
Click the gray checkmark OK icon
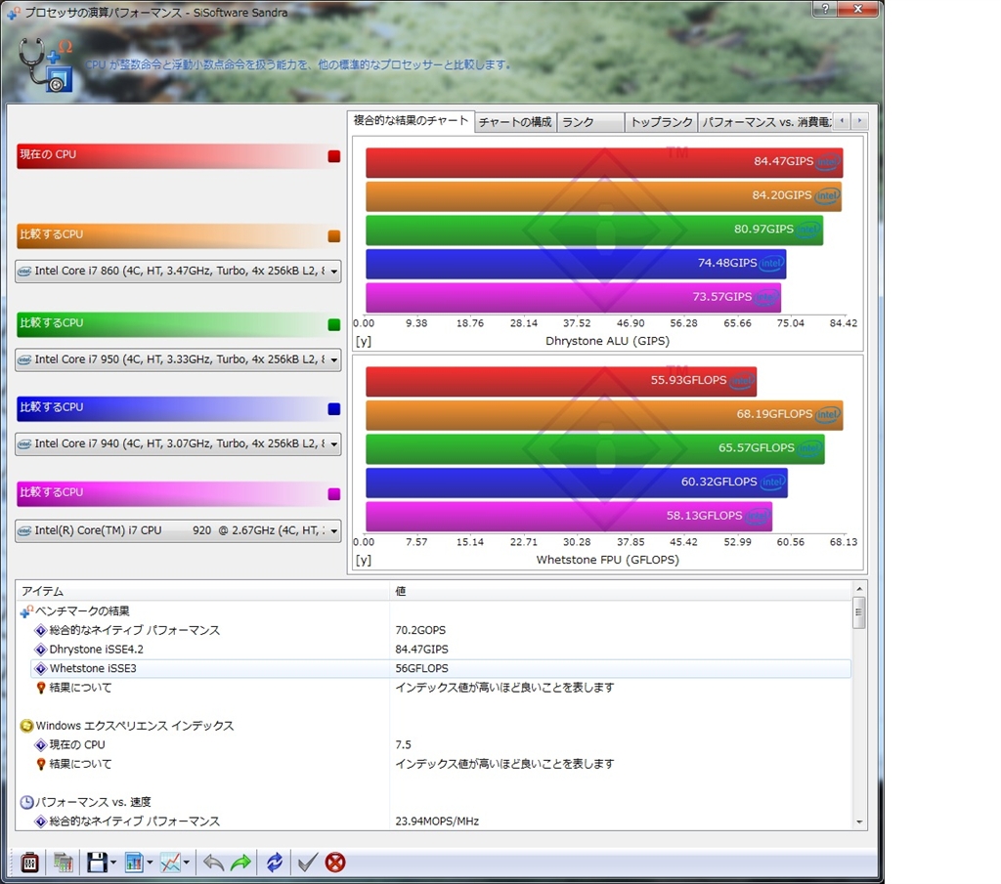pyautogui.click(x=307, y=863)
